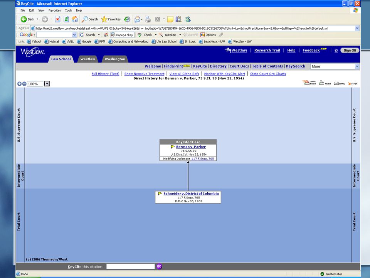This screenshot has width=370, height=278.
Task: Open the Edit menu
Action: point(32,10)
